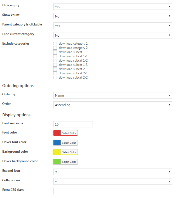Open the Hide current category dropdown

(x=113, y=35)
